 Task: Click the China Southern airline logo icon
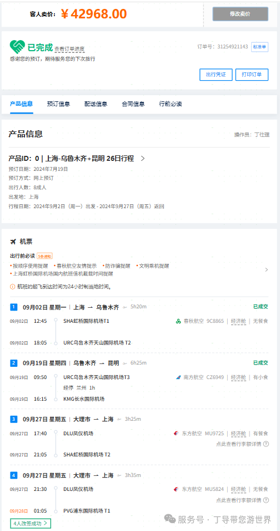(178, 377)
